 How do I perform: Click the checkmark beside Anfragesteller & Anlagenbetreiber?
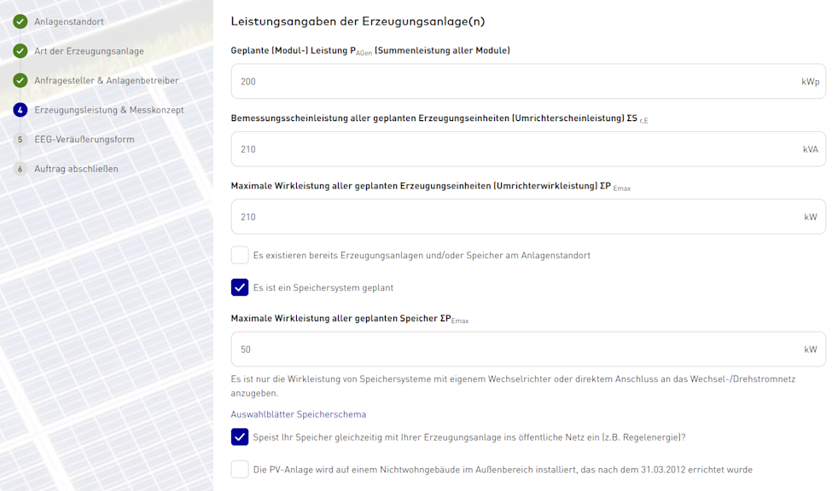pos(20,80)
